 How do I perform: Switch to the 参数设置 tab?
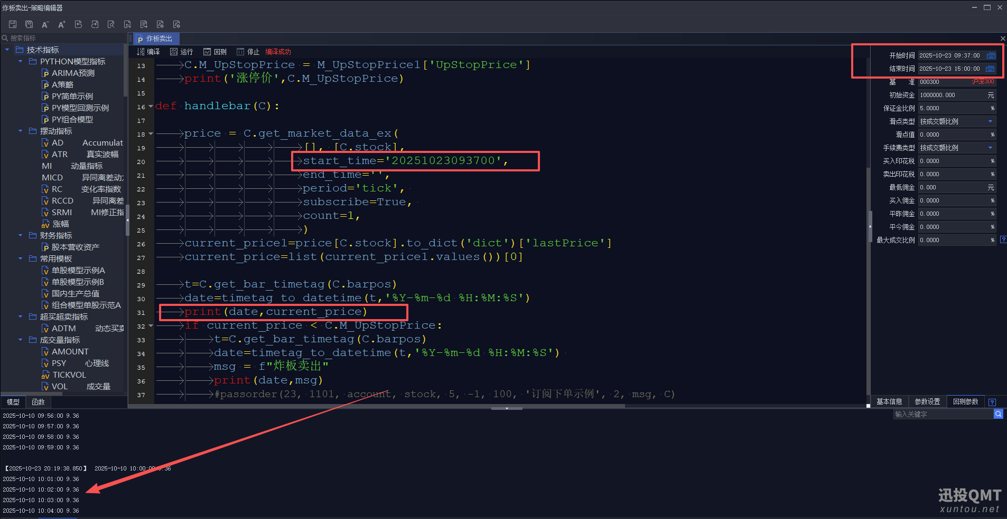coord(927,401)
